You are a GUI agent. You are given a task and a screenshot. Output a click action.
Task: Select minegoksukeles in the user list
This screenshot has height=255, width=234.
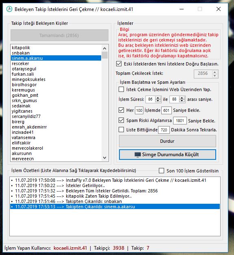click(56, 79)
